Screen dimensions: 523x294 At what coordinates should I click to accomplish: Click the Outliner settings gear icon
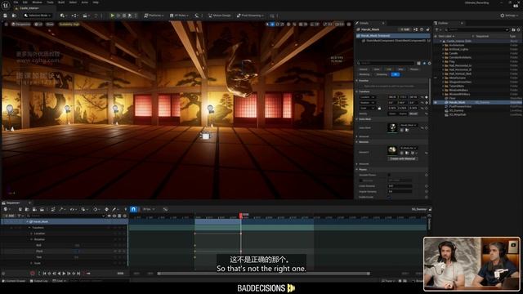click(x=518, y=29)
